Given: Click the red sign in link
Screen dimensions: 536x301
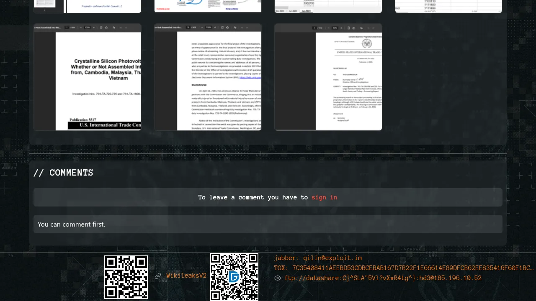Looking at the screenshot, I should [324, 197].
